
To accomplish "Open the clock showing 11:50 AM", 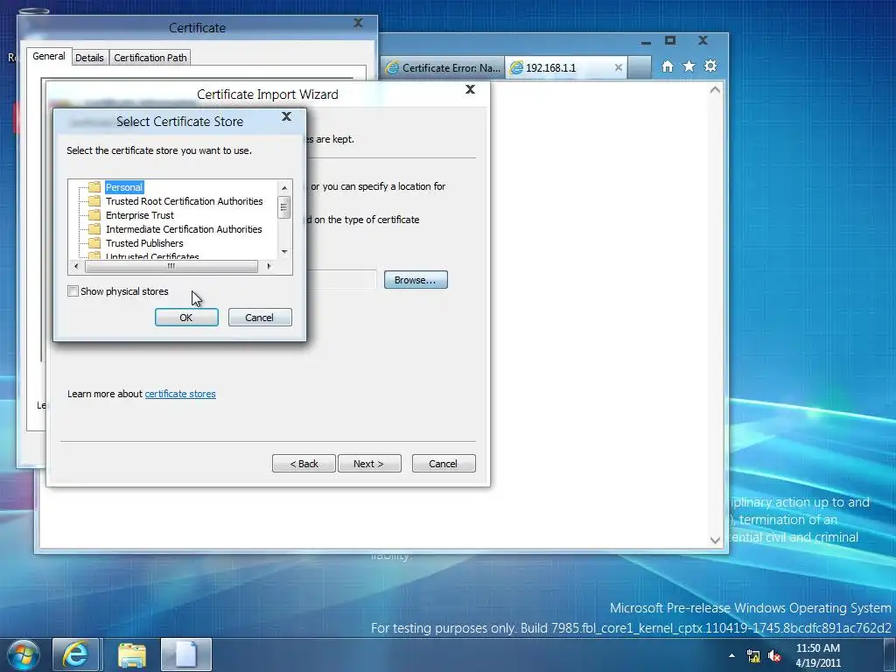I will (x=818, y=655).
